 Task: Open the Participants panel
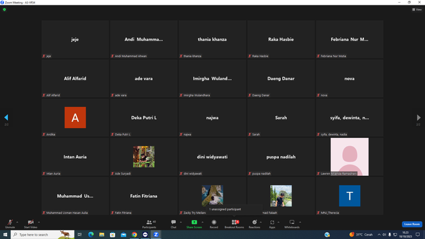click(149, 224)
